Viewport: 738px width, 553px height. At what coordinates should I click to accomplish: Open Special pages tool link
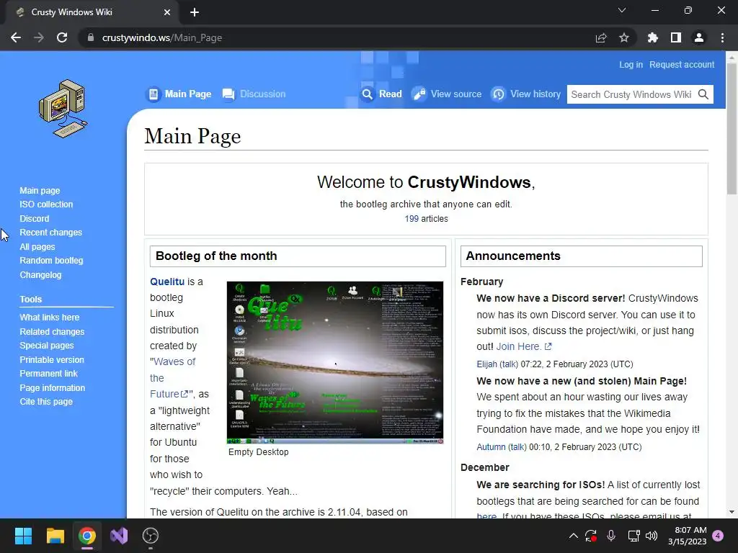[47, 345]
